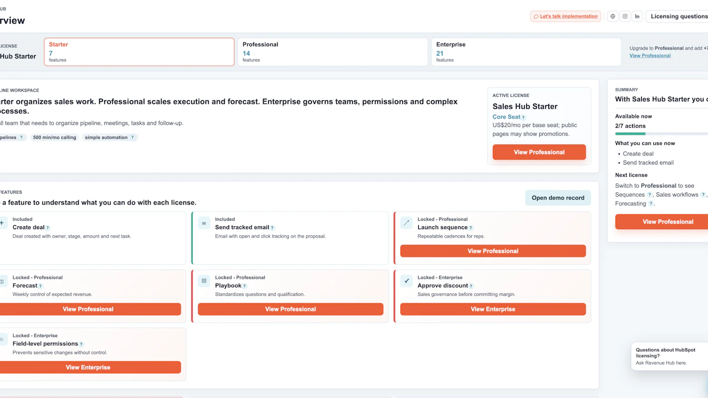Click View Professional under Launch sequence

[493, 251]
